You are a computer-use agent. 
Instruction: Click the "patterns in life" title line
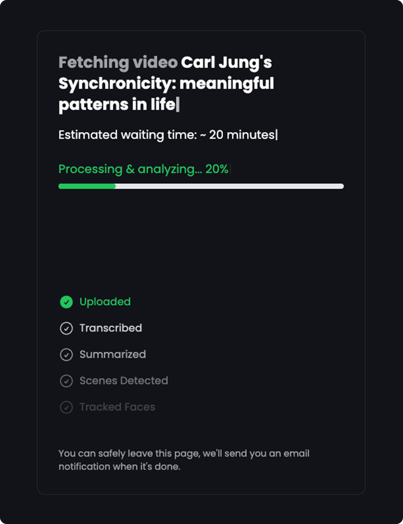click(117, 104)
